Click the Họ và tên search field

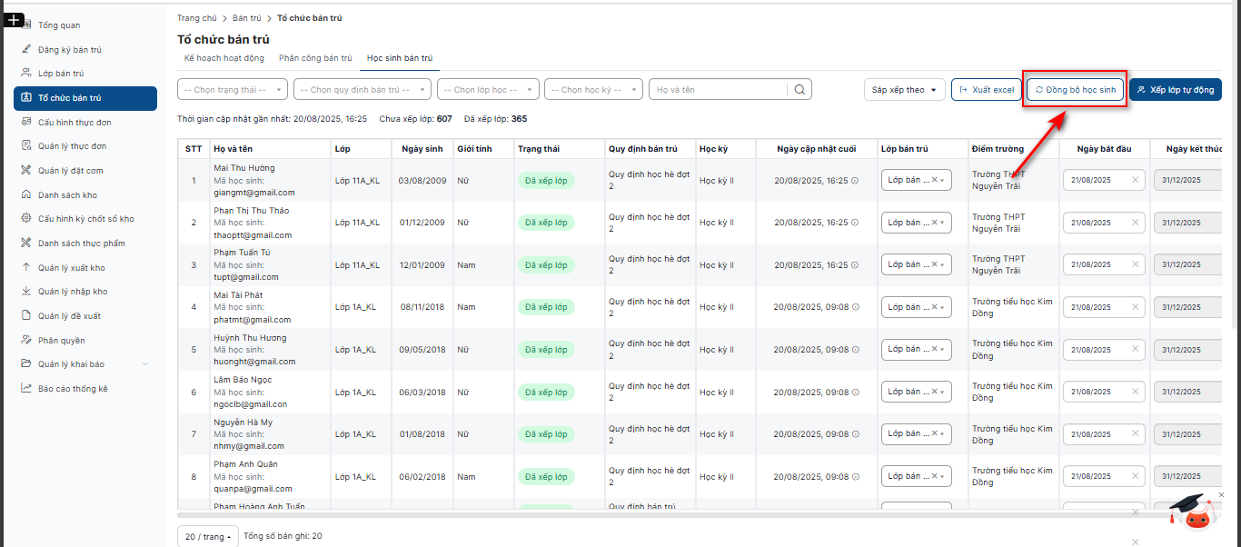click(x=719, y=90)
